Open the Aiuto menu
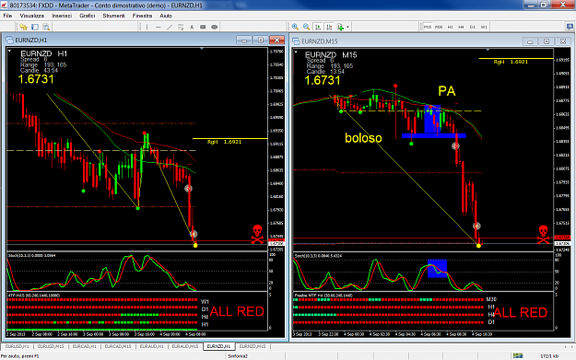Viewport: 576px width, 360px height. pos(166,16)
